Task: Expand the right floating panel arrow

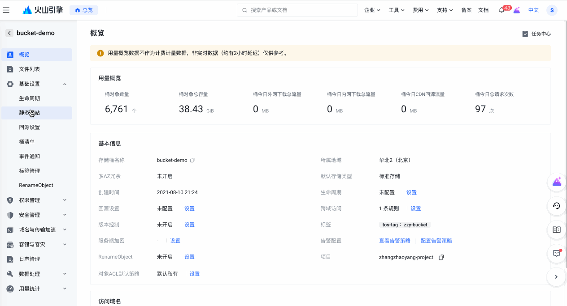Action: (556, 277)
